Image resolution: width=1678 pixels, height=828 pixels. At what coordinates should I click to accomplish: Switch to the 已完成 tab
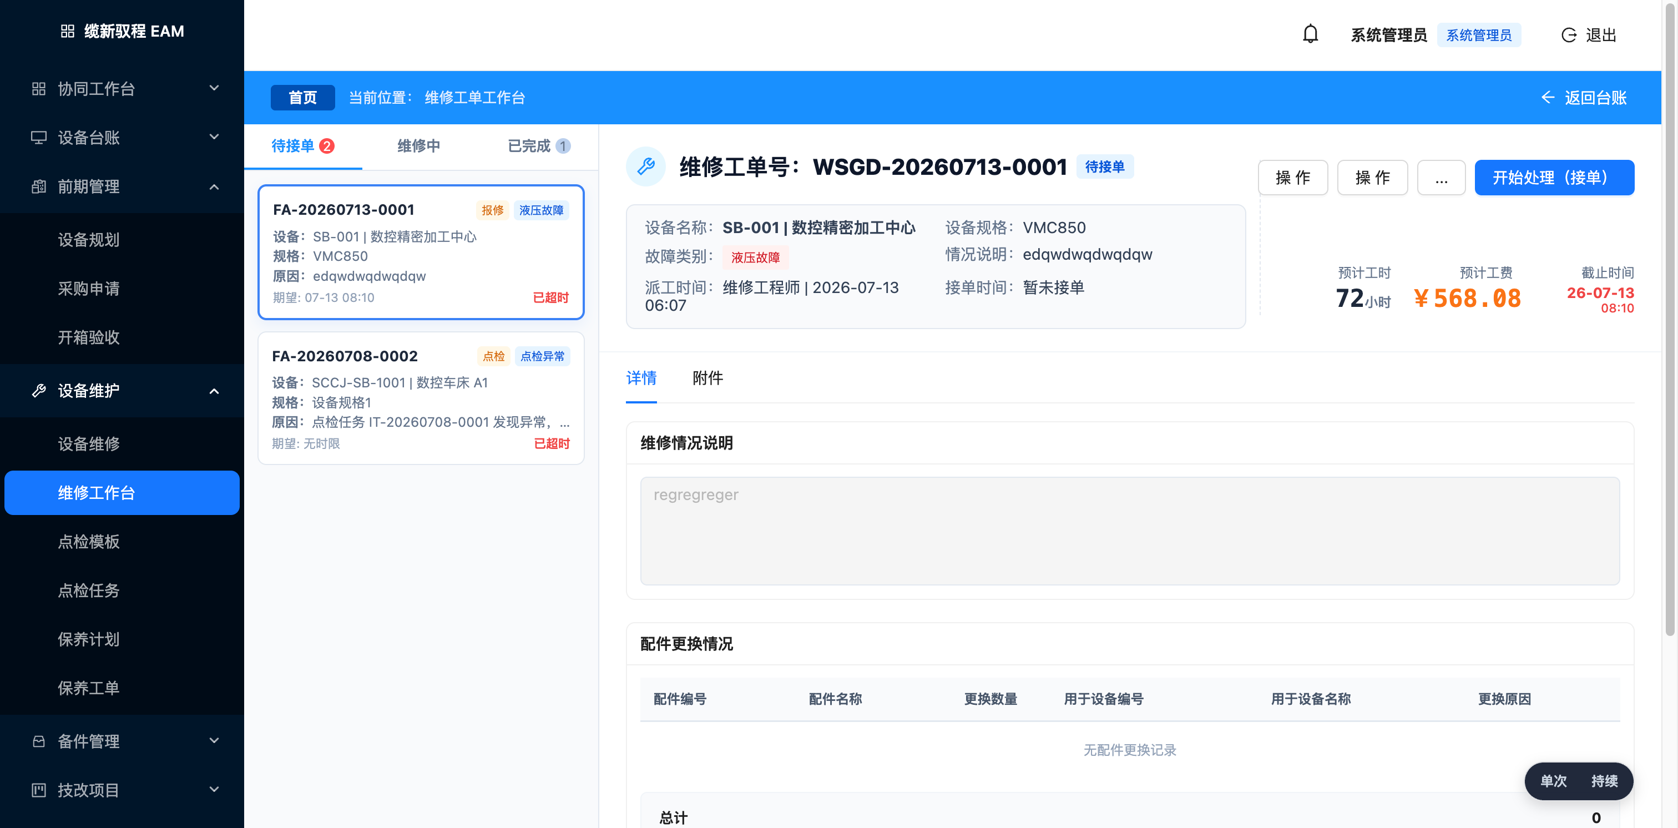(x=539, y=146)
